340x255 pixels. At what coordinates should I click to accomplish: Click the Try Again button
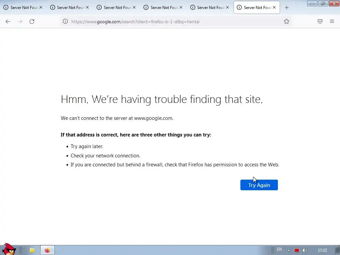[x=259, y=185]
